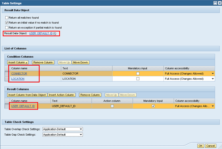
Task: Select the CONNECTOR row via its row selector
Action: (7, 74)
